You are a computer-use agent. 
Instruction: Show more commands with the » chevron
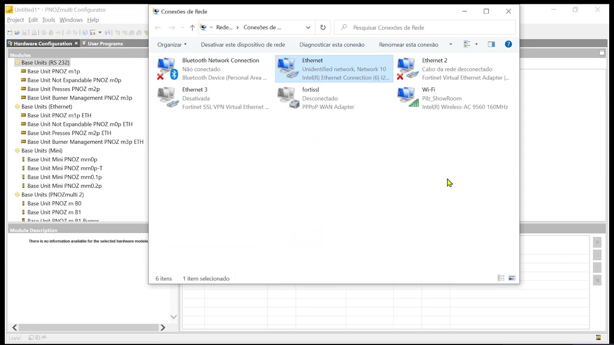(450, 44)
